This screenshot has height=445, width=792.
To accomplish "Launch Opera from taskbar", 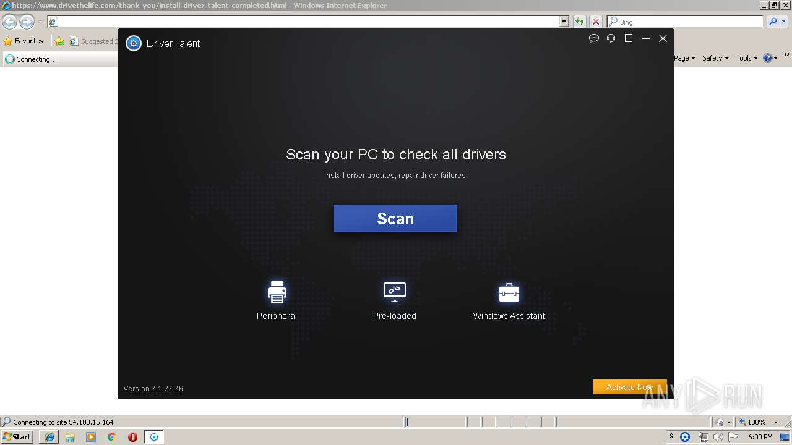I will pos(132,437).
